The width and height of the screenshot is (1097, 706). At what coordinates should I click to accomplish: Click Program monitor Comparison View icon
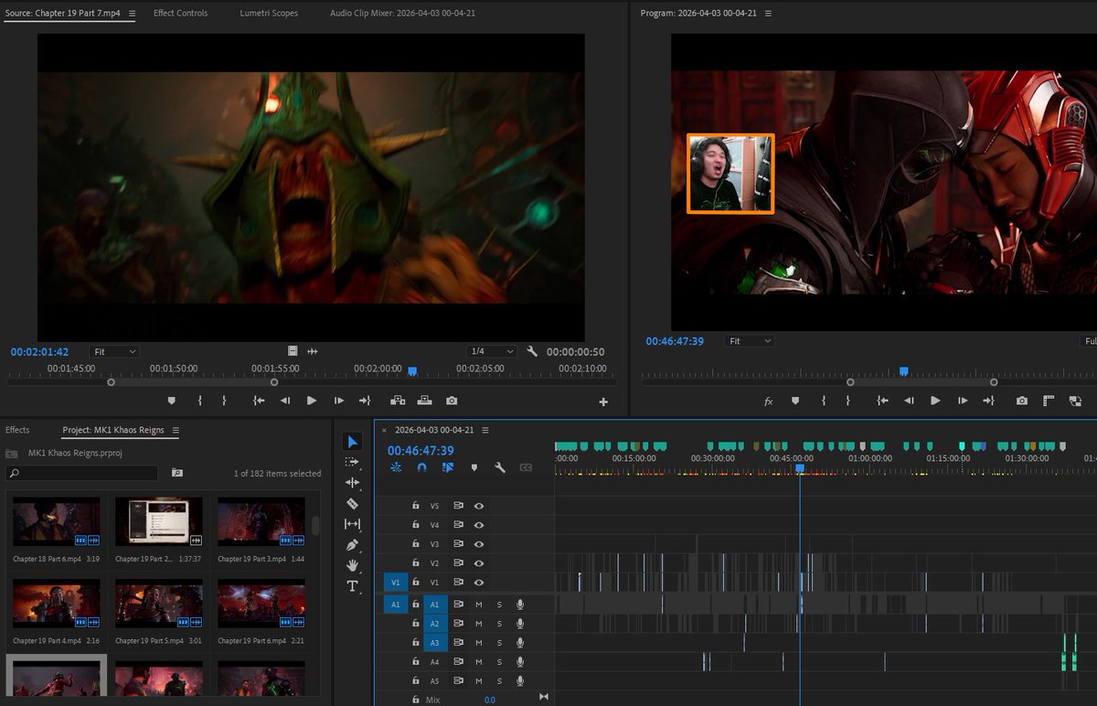coord(1049,401)
